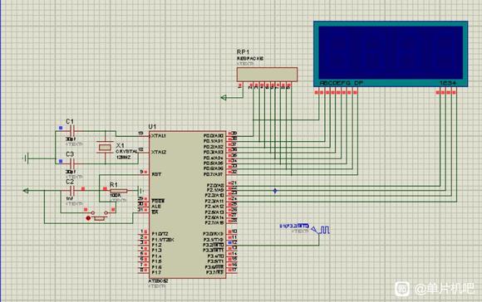Click the XTAL1 pin label on U1
482x302 pixels.
tap(159, 135)
